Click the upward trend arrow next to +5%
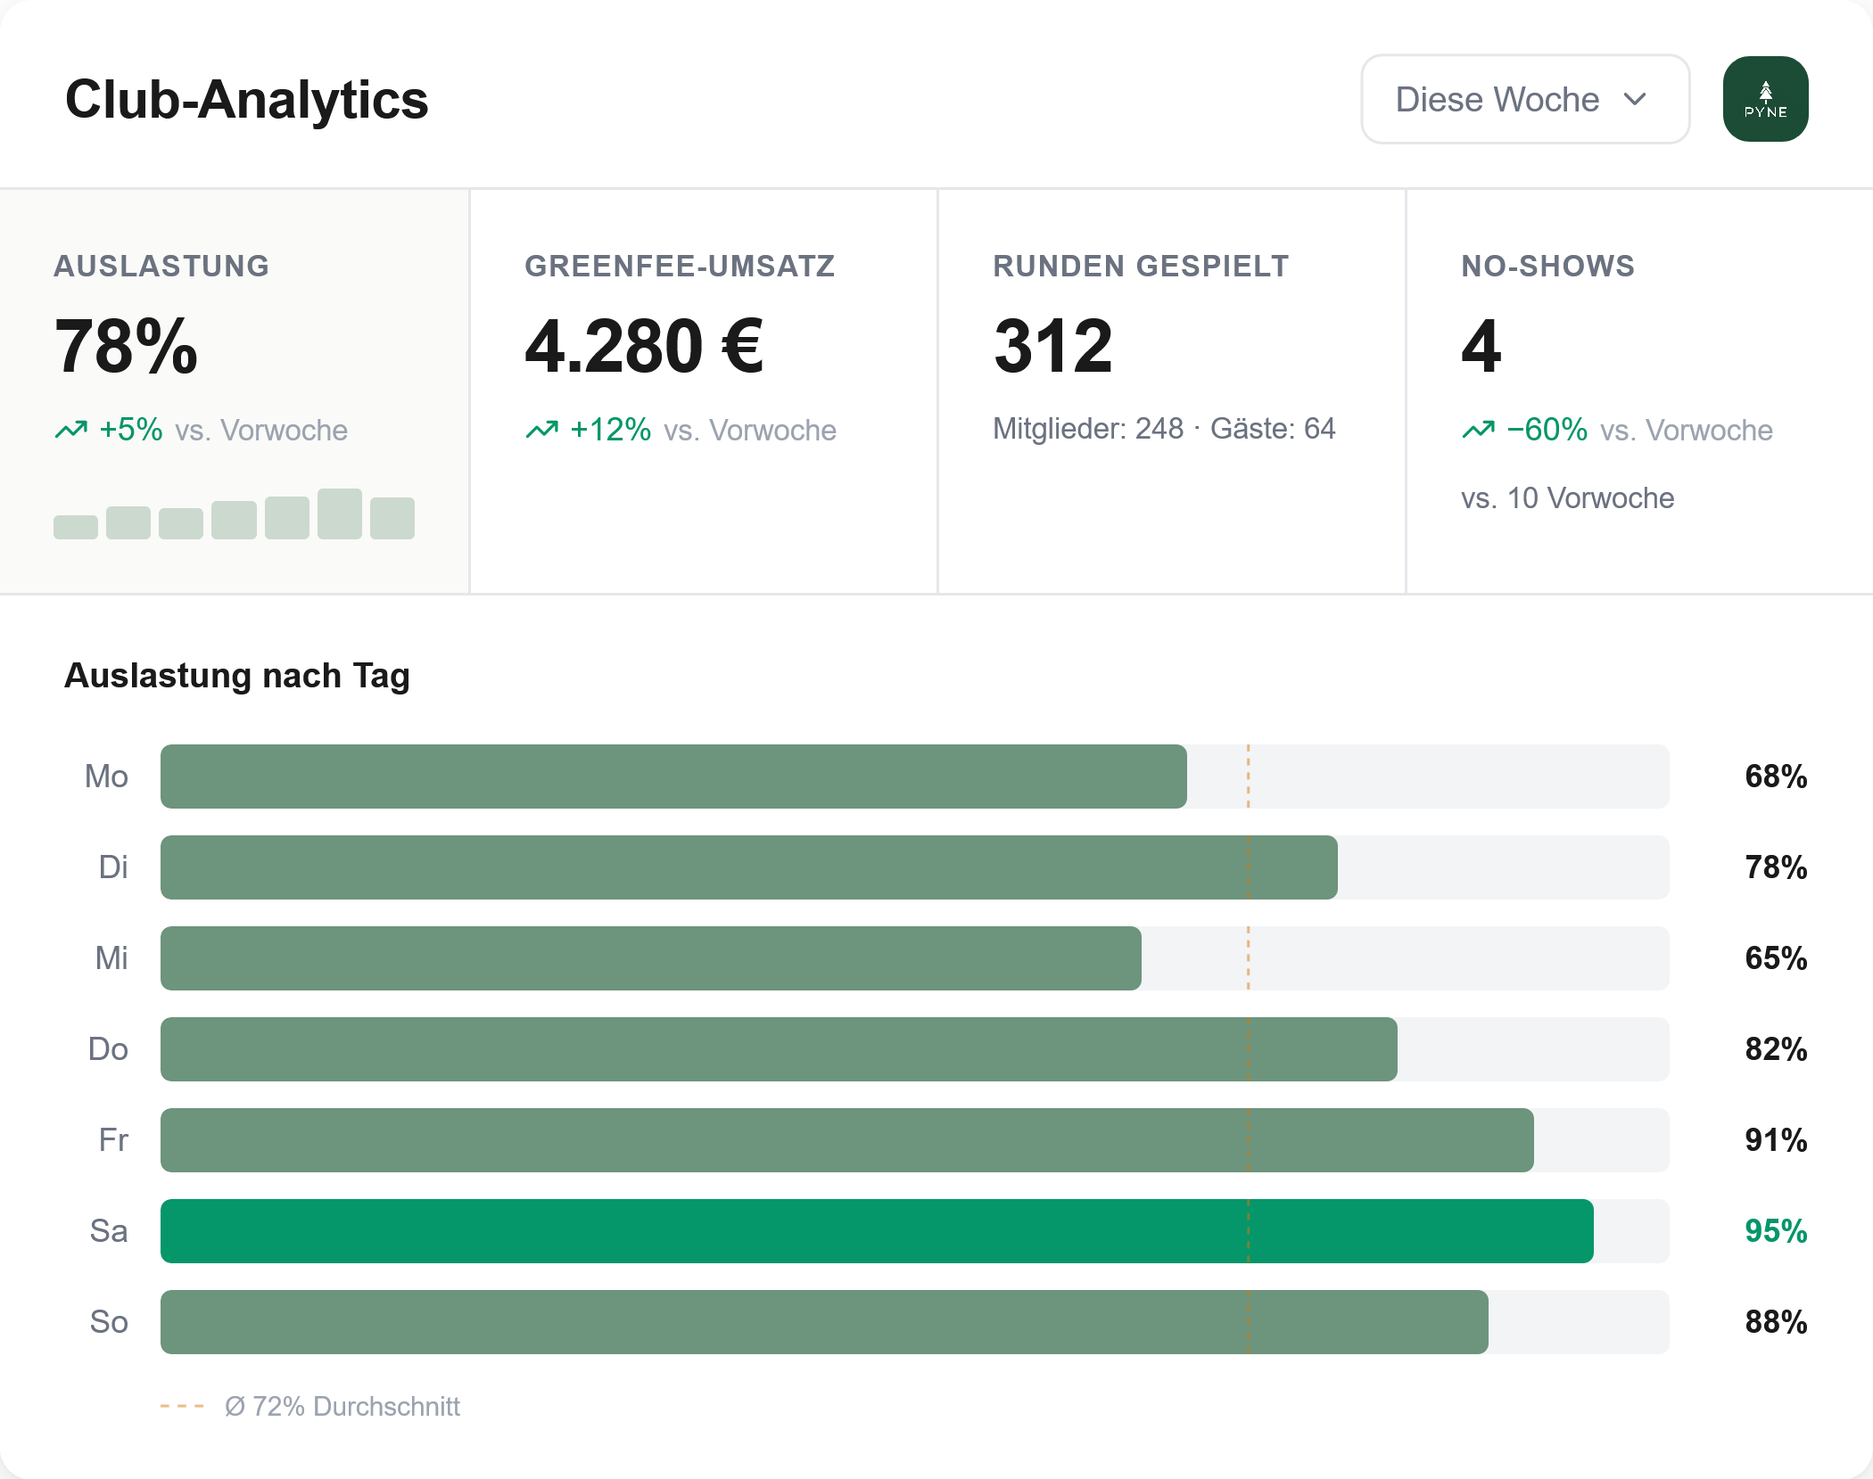This screenshot has width=1873, height=1479. point(71,430)
